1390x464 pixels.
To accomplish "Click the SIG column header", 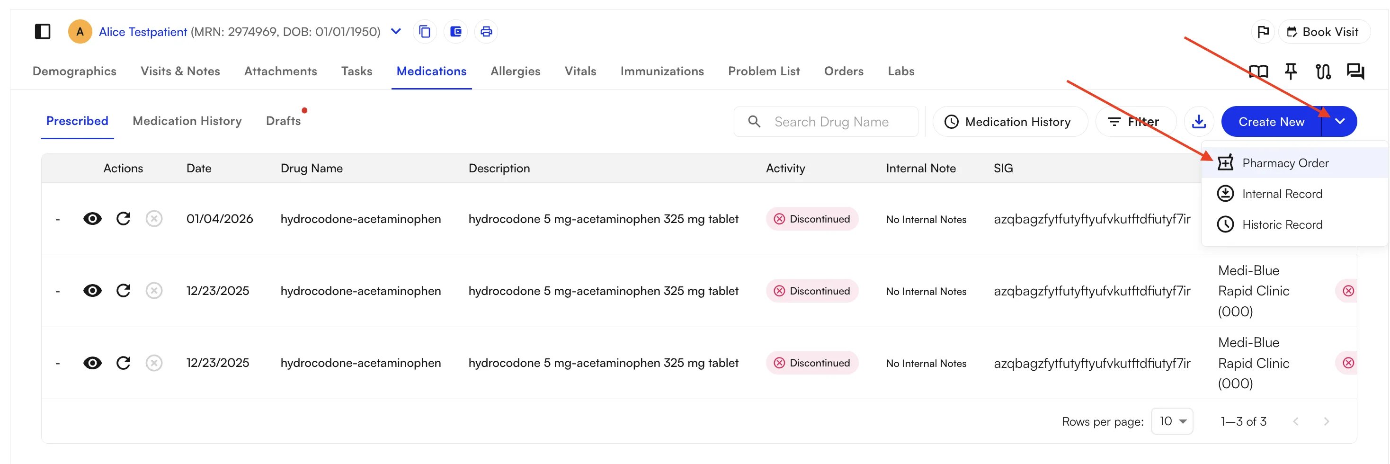I will 1003,169.
